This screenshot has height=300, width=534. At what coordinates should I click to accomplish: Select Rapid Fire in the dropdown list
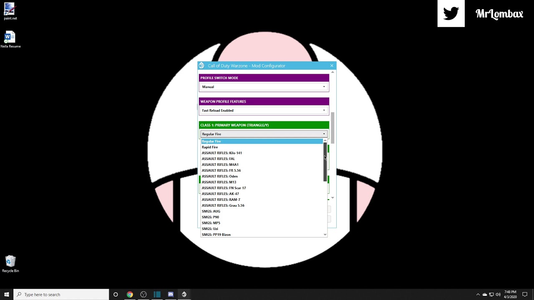[262, 147]
